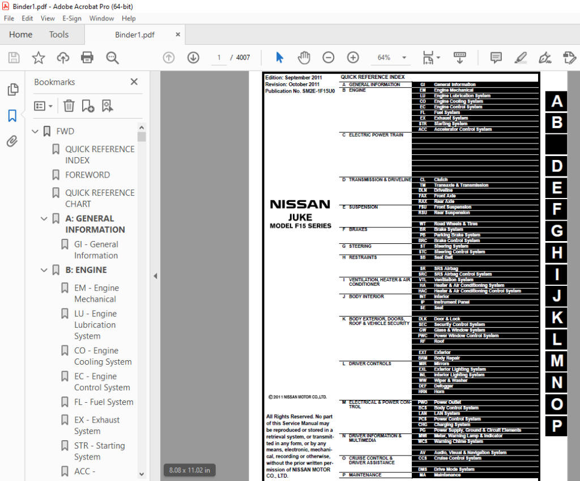The height and width of the screenshot is (481, 580).
Task: Click the Print file icon
Action: click(87, 57)
